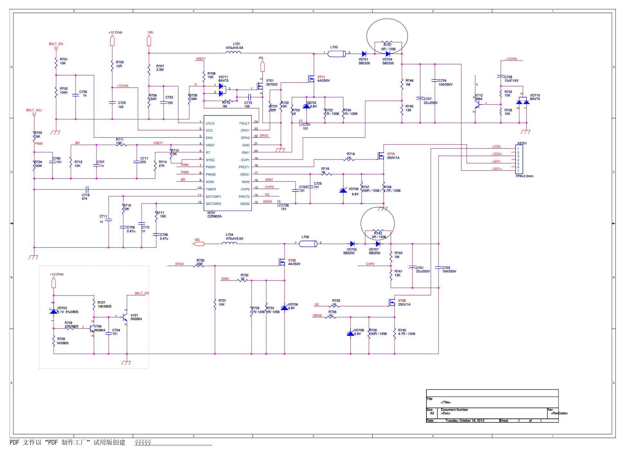Image resolution: width=638 pixels, height=451 pixels.
Task: Select the L701 470uH coil symbol
Action: click(233, 52)
